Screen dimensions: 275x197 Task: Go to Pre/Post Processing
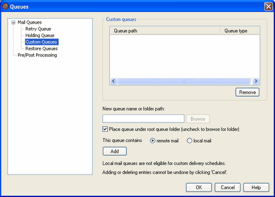click(37, 55)
